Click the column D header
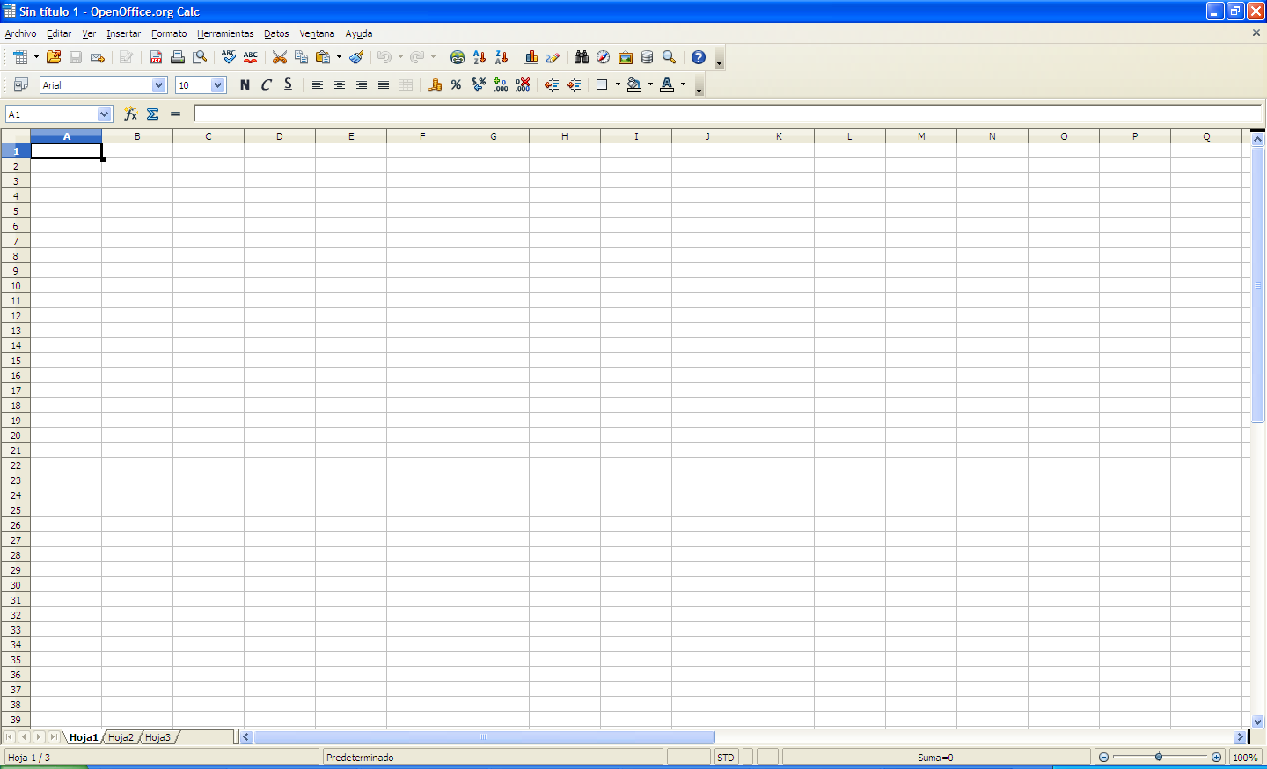The width and height of the screenshot is (1267, 769). pos(280,136)
